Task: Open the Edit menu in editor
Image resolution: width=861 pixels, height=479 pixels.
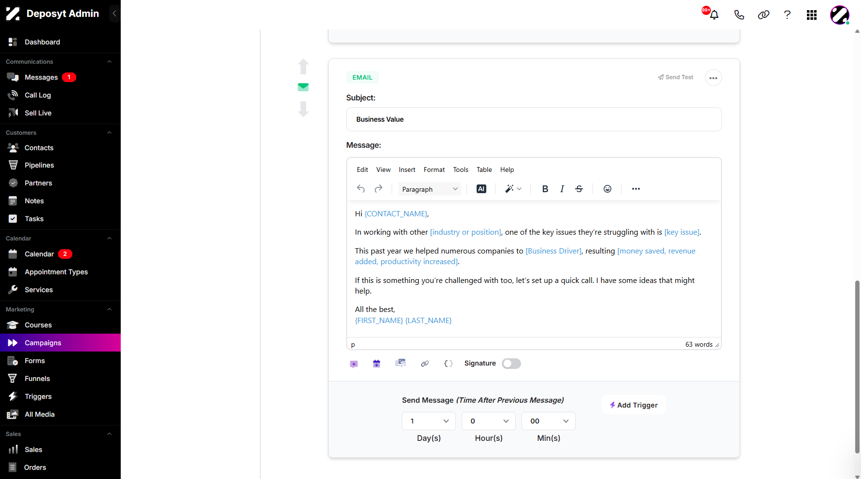Action: coord(362,169)
